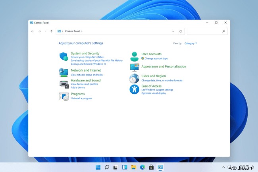The height and width of the screenshot is (172, 258).
Task: Click Optimize visual display
Action: pos(154,93)
